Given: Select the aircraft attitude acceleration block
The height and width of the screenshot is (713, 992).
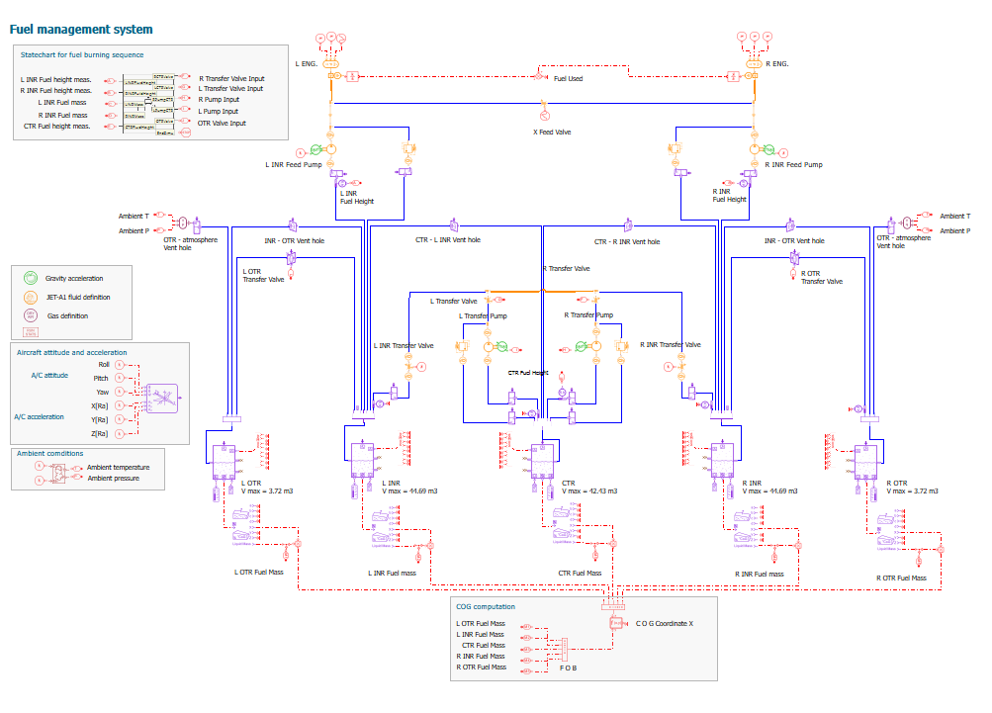Looking at the screenshot, I should coord(162,399).
